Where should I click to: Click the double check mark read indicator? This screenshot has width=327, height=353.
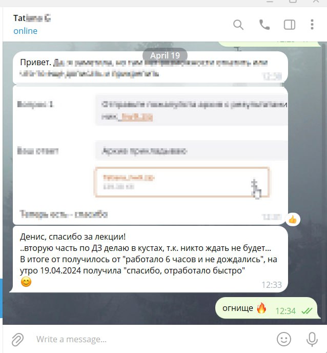pos(307,311)
